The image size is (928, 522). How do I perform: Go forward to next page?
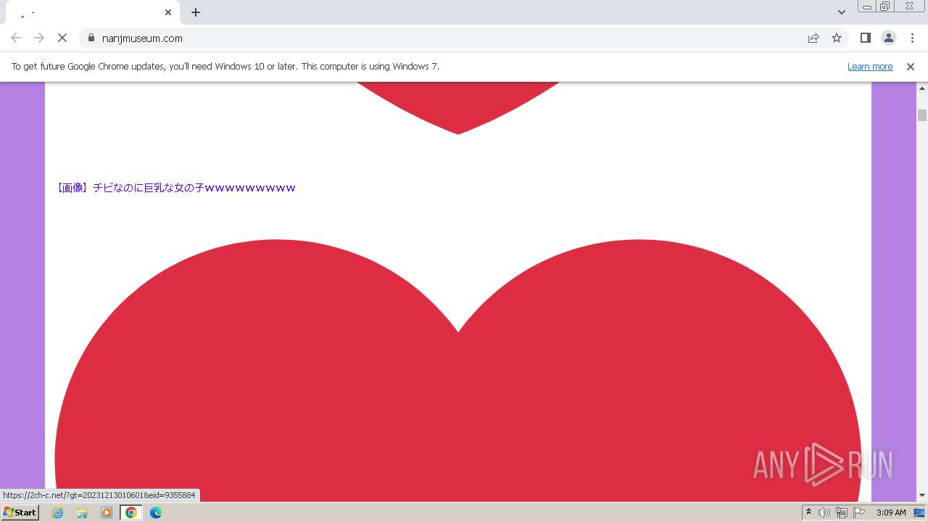click(x=39, y=38)
